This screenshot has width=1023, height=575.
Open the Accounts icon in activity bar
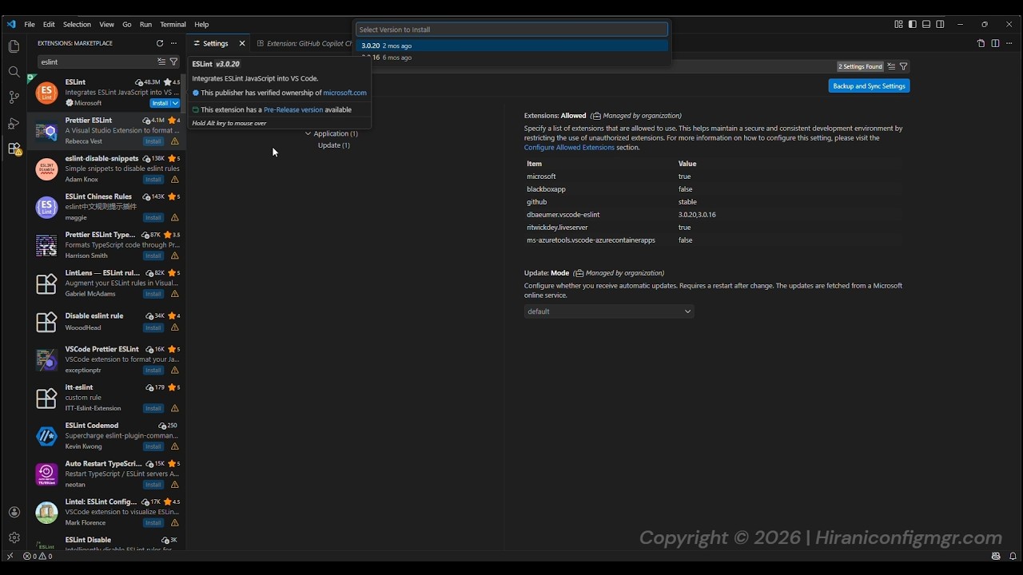pos(14,512)
